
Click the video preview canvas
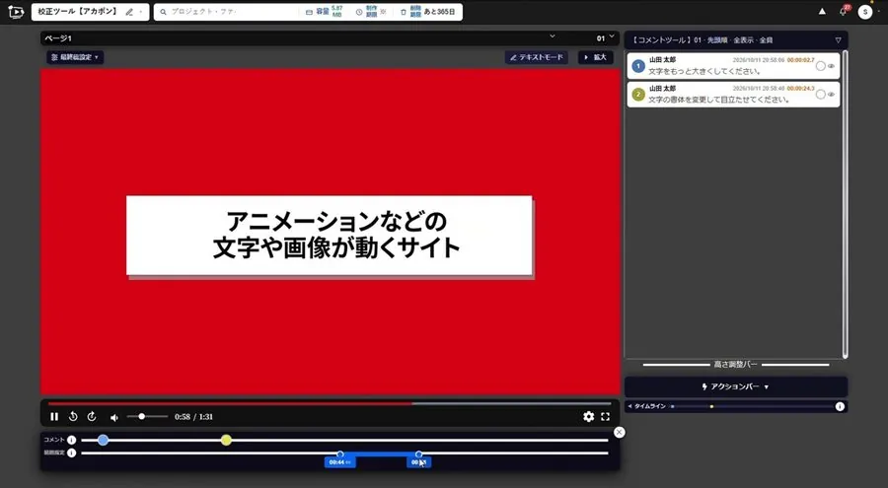point(331,232)
